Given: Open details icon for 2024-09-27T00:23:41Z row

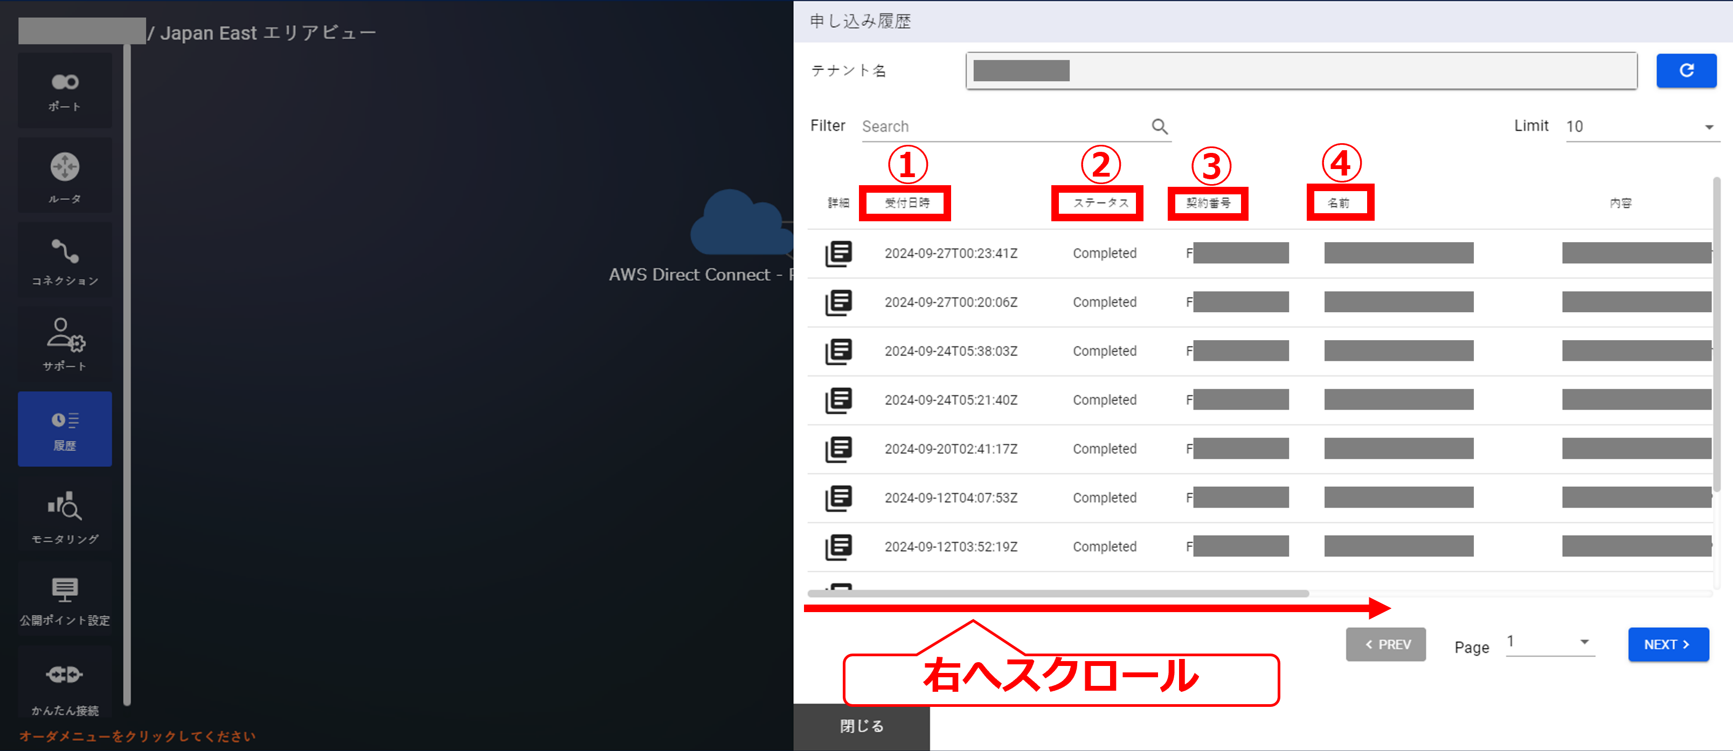Looking at the screenshot, I should [838, 254].
